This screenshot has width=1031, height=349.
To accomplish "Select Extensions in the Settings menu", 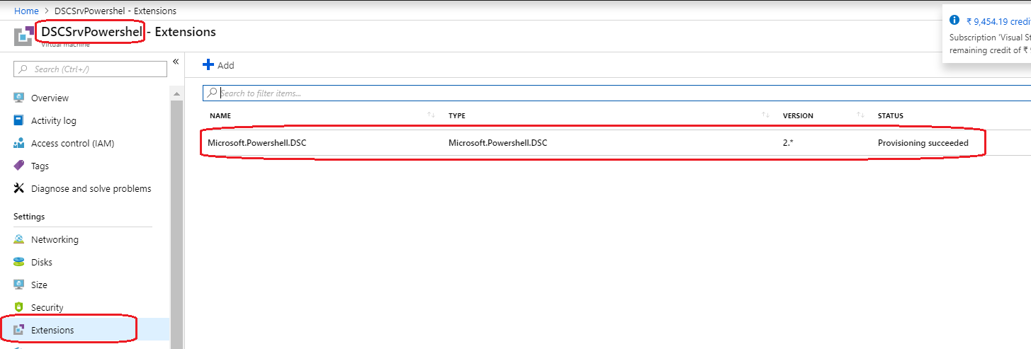I will (x=52, y=330).
